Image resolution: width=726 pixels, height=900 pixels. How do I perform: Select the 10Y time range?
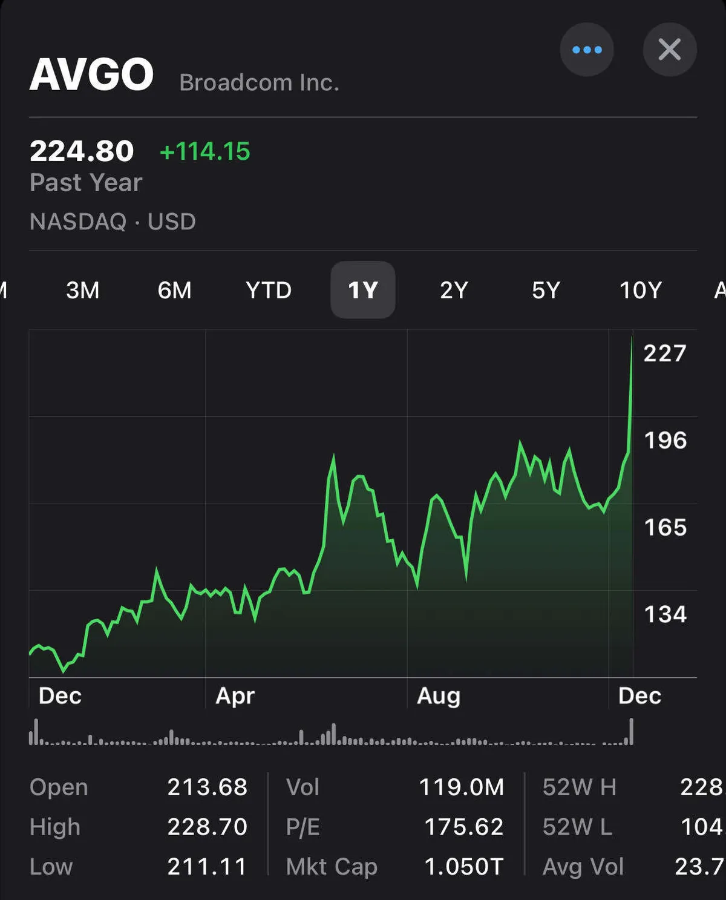pyautogui.click(x=640, y=291)
